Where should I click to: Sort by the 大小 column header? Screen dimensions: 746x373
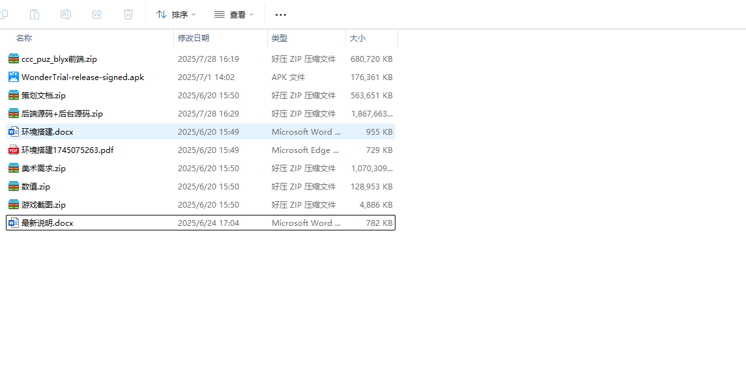coord(358,38)
